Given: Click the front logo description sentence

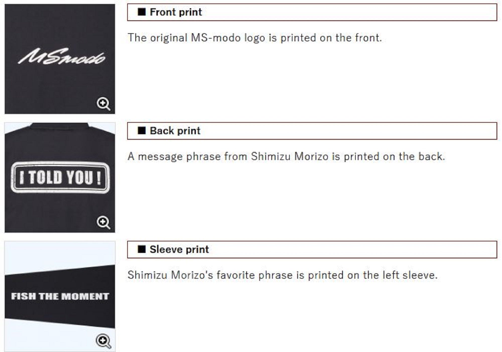Looking at the screenshot, I should [x=255, y=38].
